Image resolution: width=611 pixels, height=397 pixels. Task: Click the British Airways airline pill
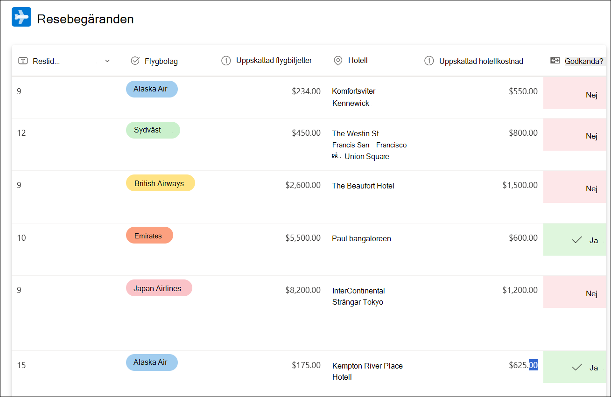pyautogui.click(x=161, y=183)
